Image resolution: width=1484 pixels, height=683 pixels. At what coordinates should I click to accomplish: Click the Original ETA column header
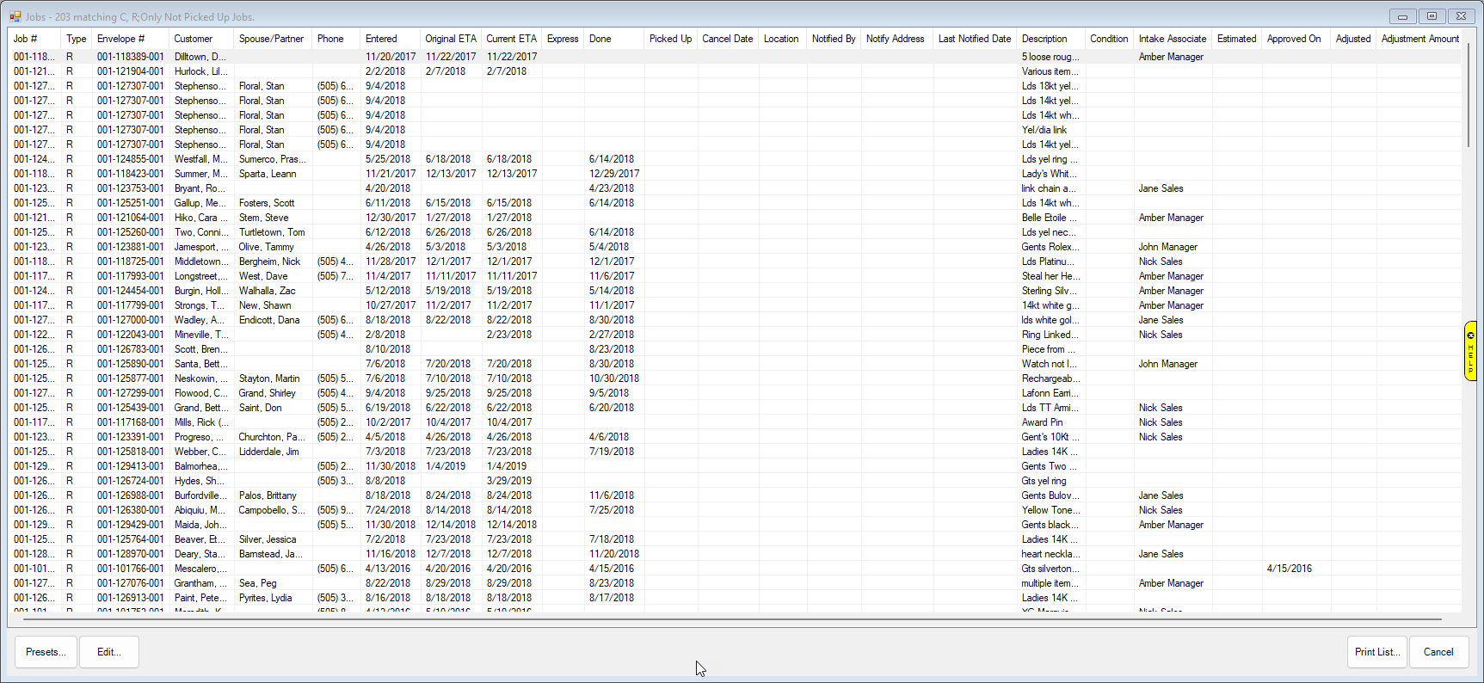click(x=450, y=39)
